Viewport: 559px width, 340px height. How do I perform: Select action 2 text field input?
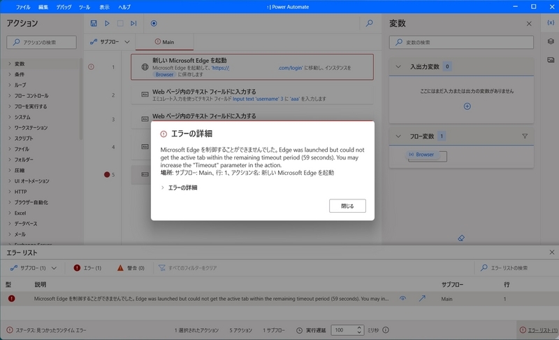252,95
